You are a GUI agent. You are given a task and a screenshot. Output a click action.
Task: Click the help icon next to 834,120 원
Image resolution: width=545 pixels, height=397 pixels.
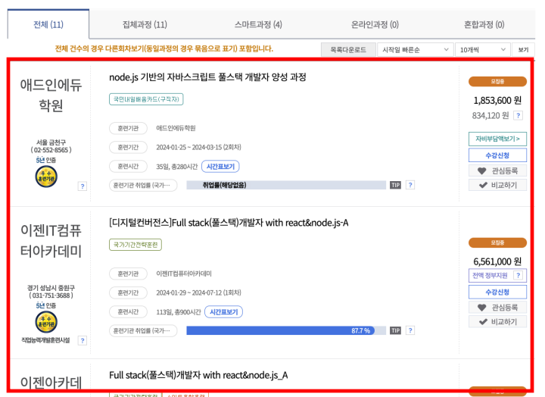point(519,115)
